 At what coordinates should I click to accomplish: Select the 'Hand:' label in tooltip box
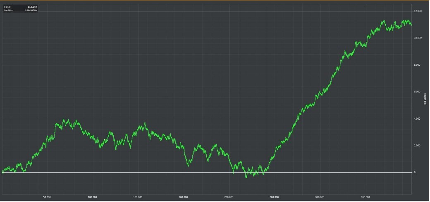click(7, 6)
